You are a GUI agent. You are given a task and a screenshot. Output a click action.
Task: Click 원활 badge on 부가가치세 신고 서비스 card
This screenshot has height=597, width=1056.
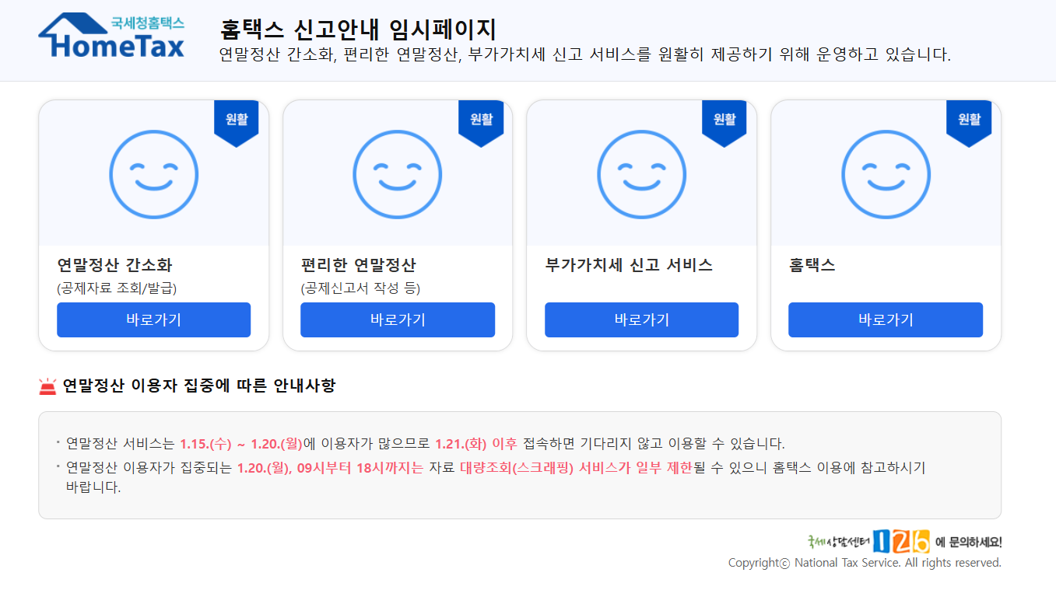pyautogui.click(x=724, y=123)
